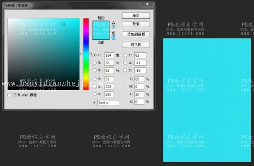The image size is (254, 166).
Task: Click the new color preview swatch
Action: pos(101,26)
